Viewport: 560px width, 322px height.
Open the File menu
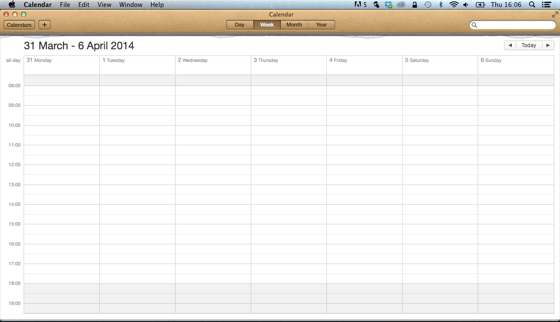tap(65, 5)
